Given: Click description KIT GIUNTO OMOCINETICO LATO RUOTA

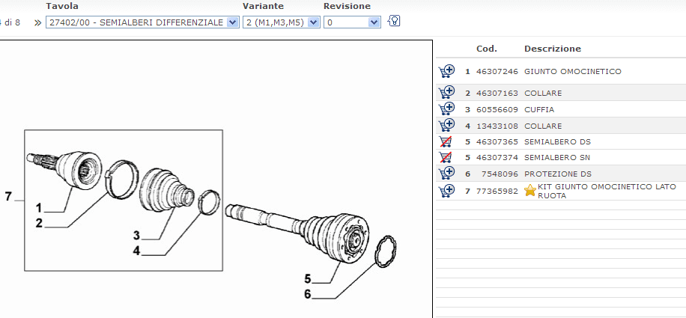Looking at the screenshot, I should tap(607, 191).
